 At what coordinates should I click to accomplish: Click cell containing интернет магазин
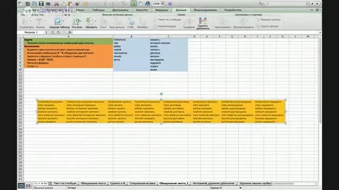click(x=168, y=43)
